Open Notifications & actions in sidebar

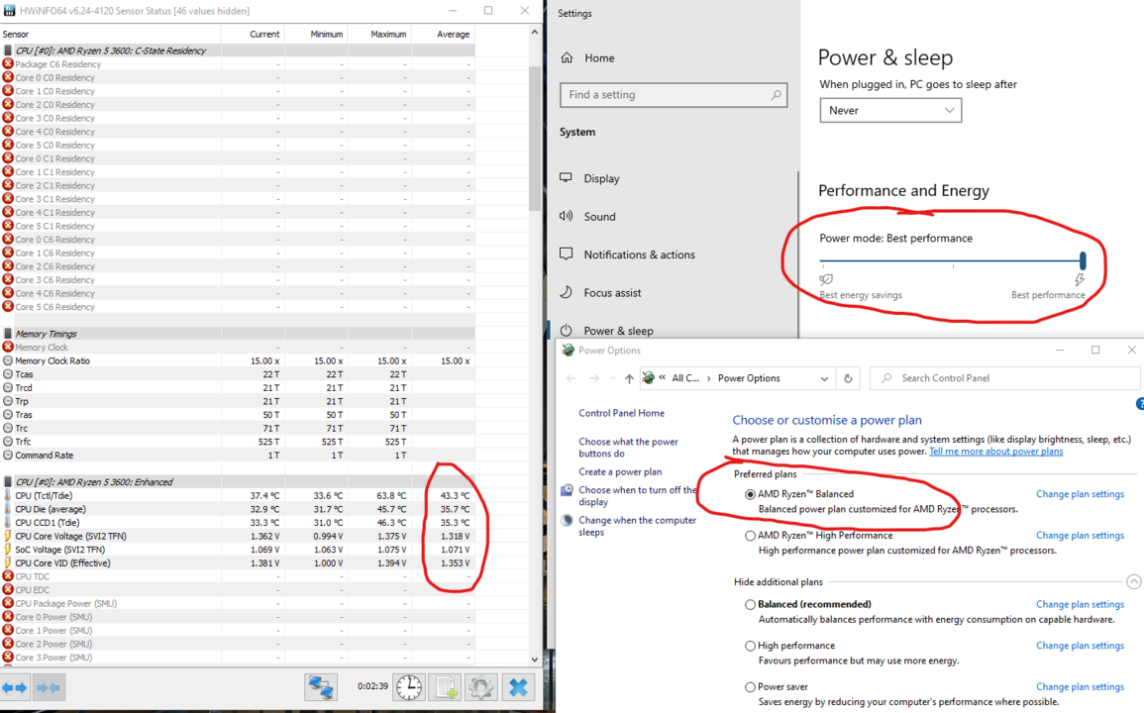[x=639, y=254]
